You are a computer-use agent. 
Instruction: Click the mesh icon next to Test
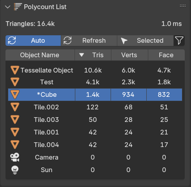click(15, 82)
